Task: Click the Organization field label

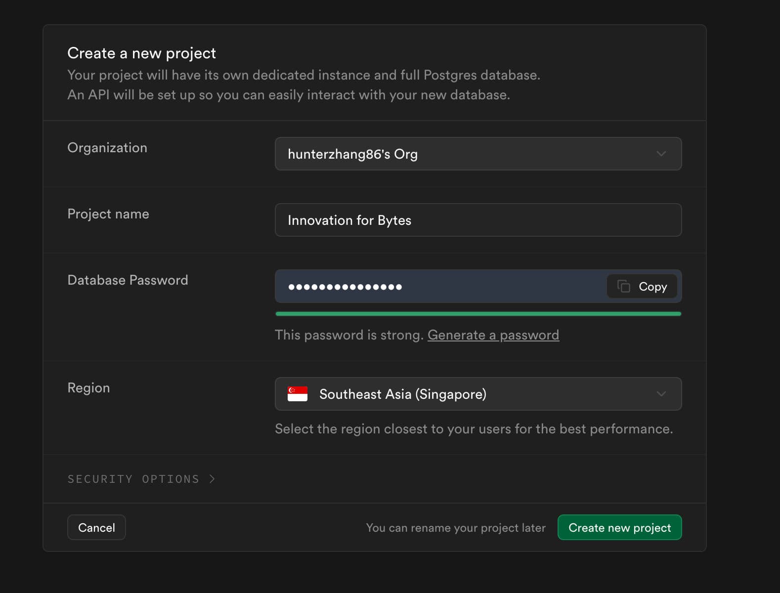Action: pos(107,148)
